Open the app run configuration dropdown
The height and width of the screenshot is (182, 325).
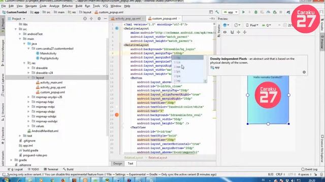(x=231, y=12)
